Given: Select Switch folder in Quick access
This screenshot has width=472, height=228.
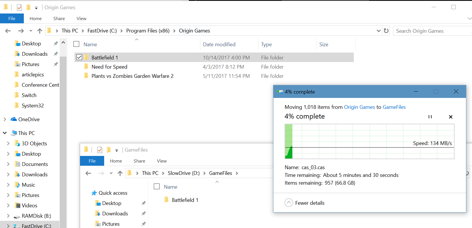Looking at the screenshot, I should (29, 95).
